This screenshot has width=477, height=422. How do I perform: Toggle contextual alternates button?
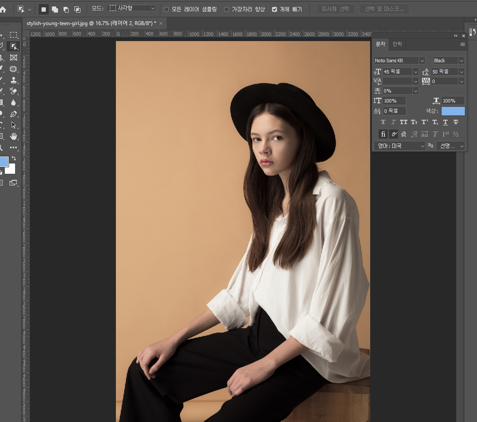(x=394, y=134)
